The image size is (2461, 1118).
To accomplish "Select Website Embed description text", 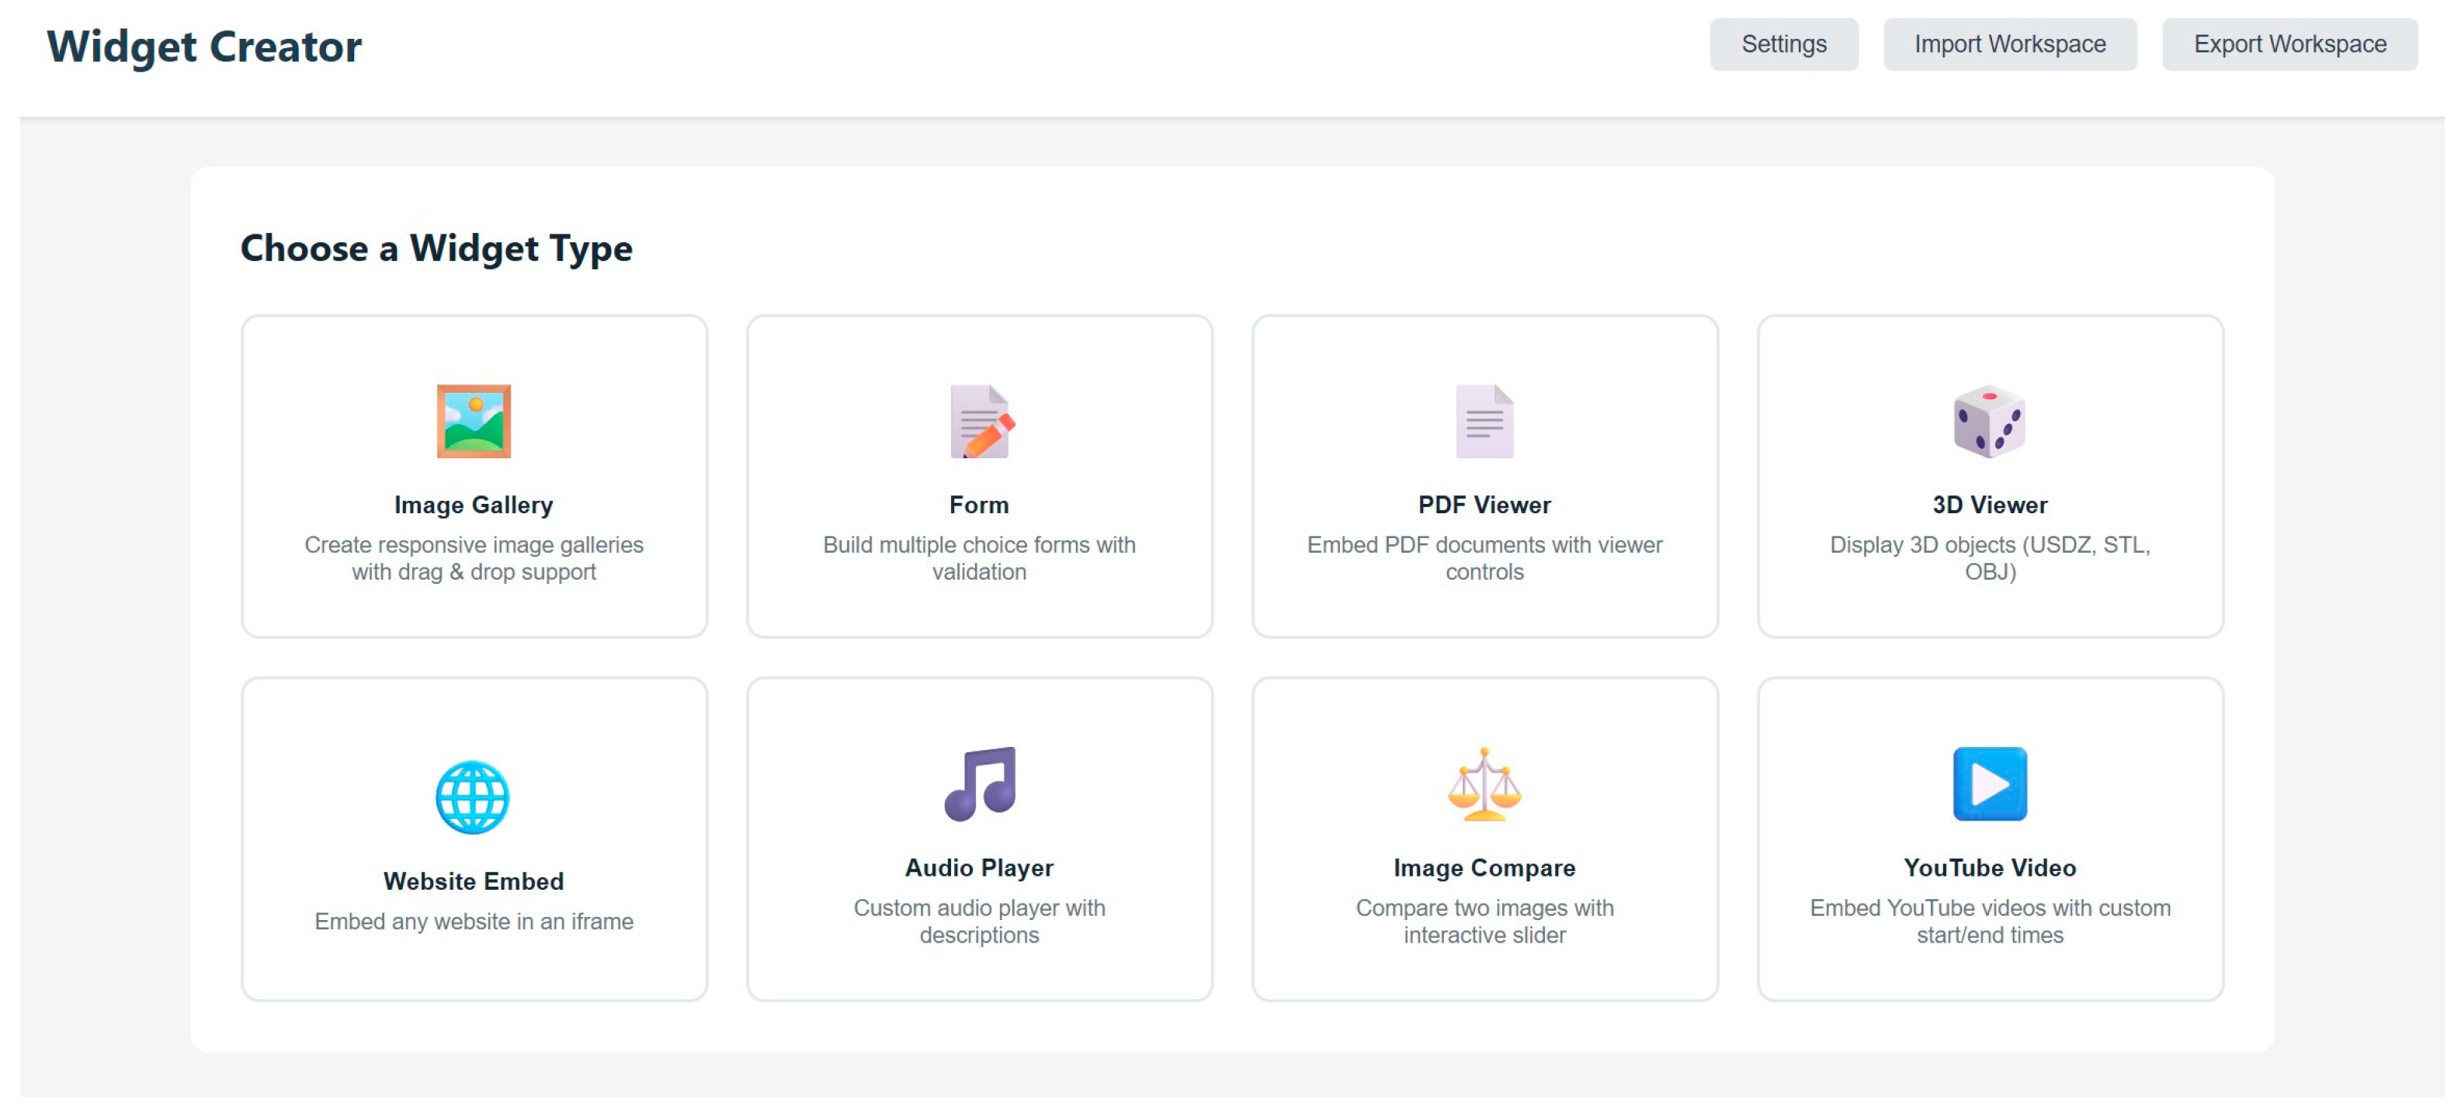I will coord(474,921).
